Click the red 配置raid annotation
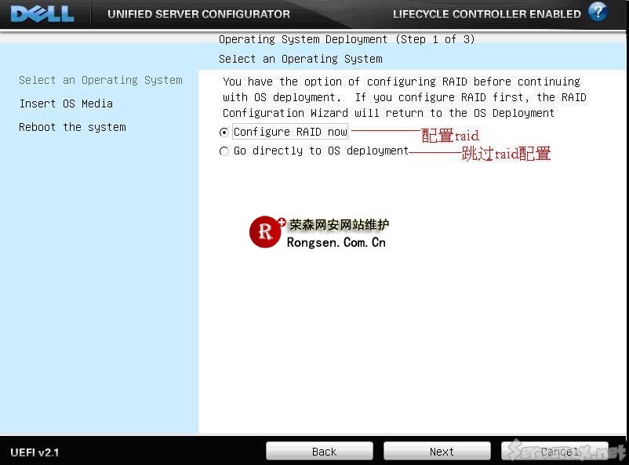The width and height of the screenshot is (629, 465). [450, 136]
